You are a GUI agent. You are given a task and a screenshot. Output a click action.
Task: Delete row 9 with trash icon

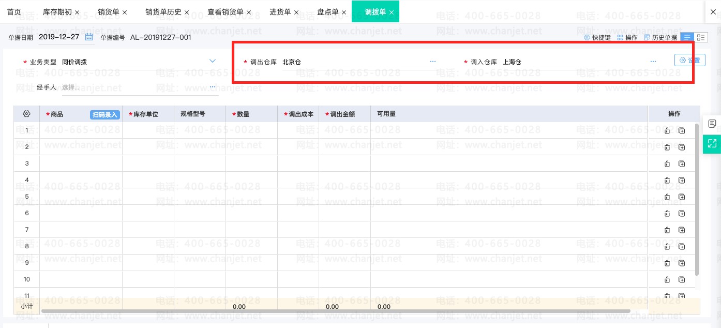pos(667,263)
